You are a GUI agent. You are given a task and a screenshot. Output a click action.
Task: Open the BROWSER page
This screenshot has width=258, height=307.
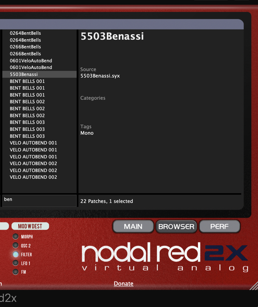(176, 227)
